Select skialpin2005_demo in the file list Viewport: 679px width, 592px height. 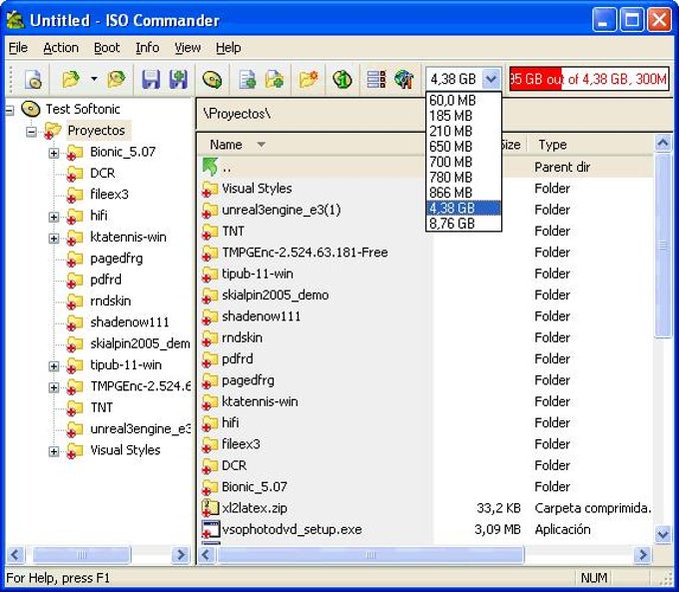[275, 295]
